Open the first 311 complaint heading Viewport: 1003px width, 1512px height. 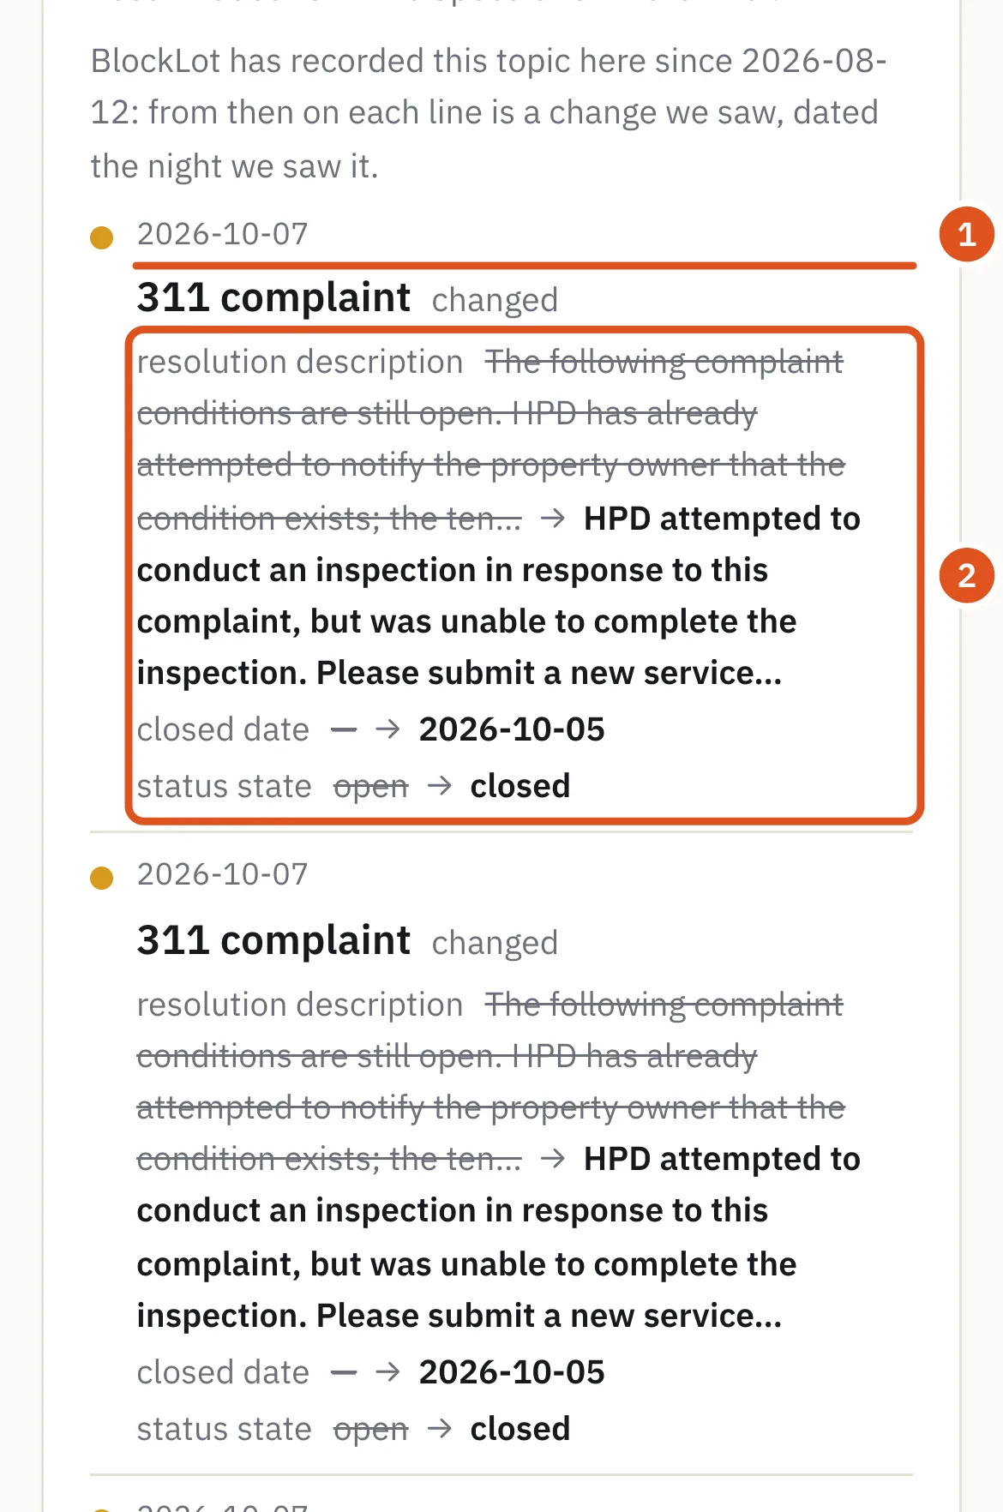(x=273, y=297)
